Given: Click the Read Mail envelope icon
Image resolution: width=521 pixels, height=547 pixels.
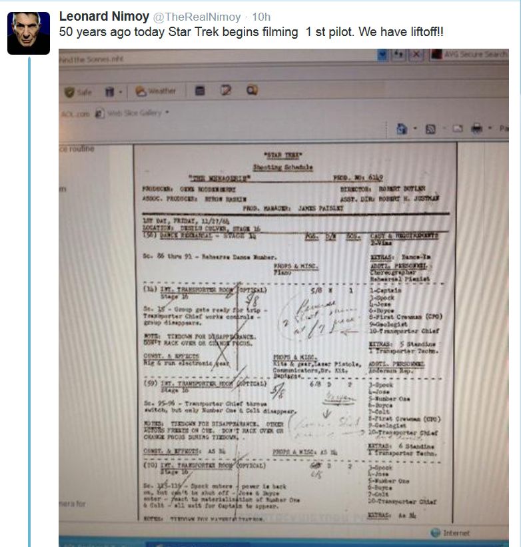Looking at the screenshot, I should click(458, 129).
